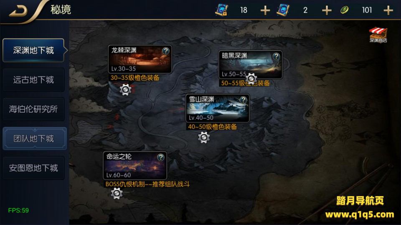Screen dimensions: 401x225
Task: Click the gear overlapping 暗黑深渊 card
Action: click(x=251, y=79)
